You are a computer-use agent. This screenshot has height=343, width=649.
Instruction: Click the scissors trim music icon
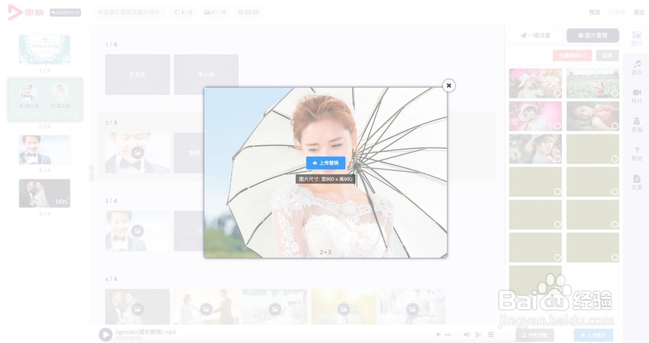(x=479, y=335)
